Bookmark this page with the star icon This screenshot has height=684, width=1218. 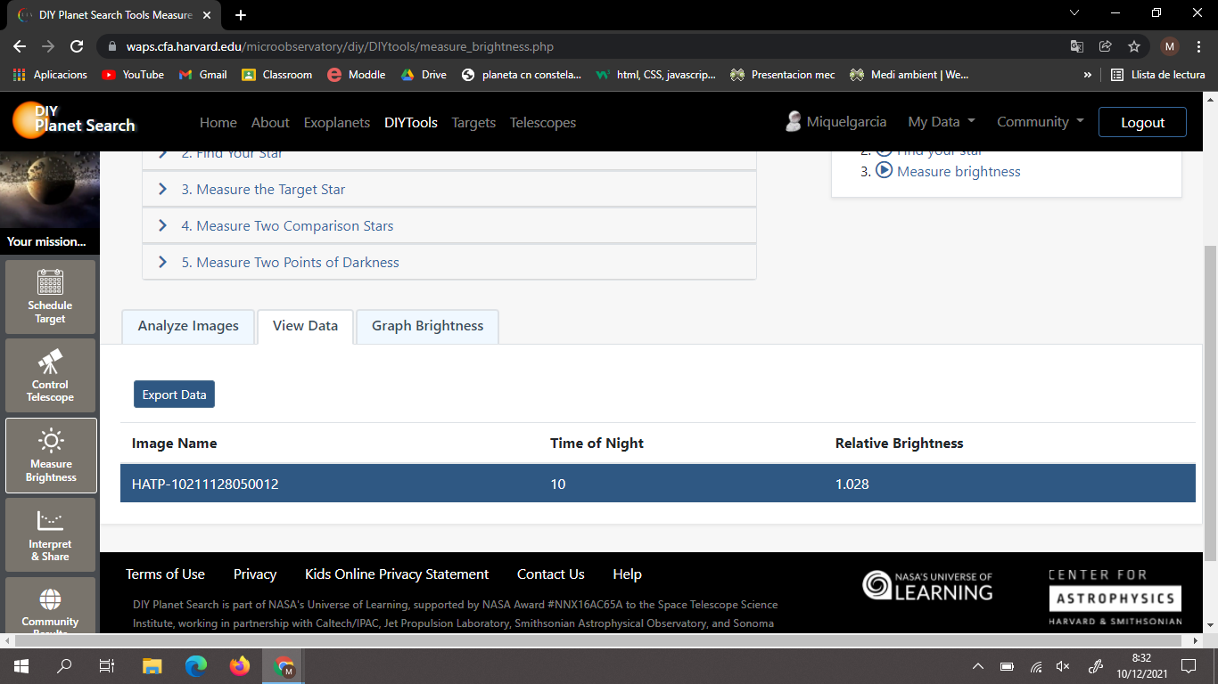[x=1133, y=46]
